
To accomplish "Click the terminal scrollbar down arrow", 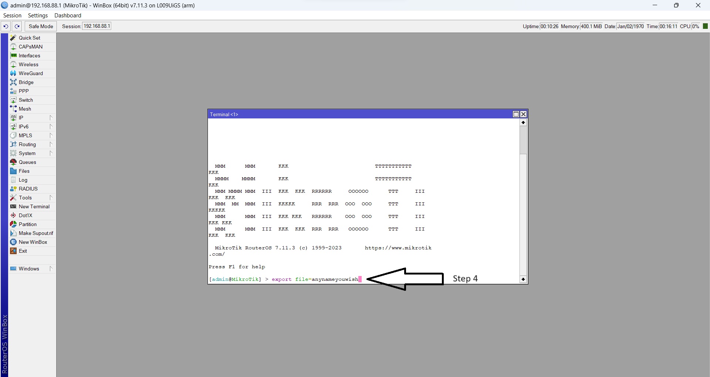I will pyautogui.click(x=523, y=279).
